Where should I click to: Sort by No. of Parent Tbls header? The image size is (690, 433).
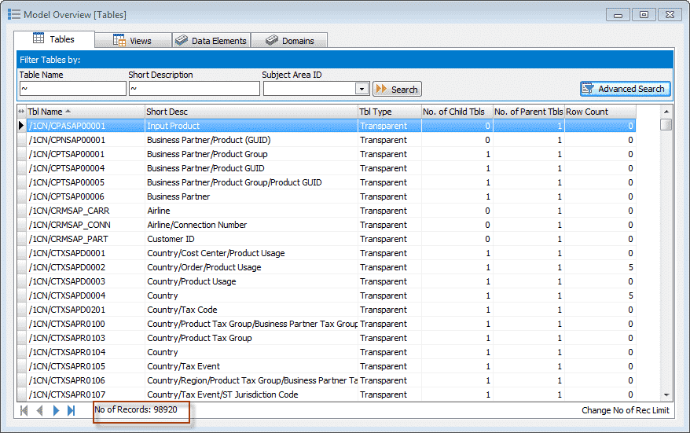click(x=528, y=112)
